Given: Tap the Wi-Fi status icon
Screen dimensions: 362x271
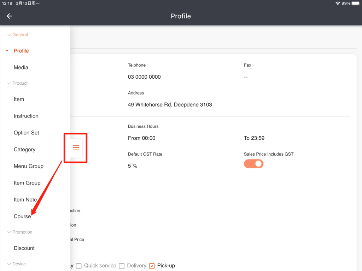Looking at the screenshot, I should coord(338,3).
